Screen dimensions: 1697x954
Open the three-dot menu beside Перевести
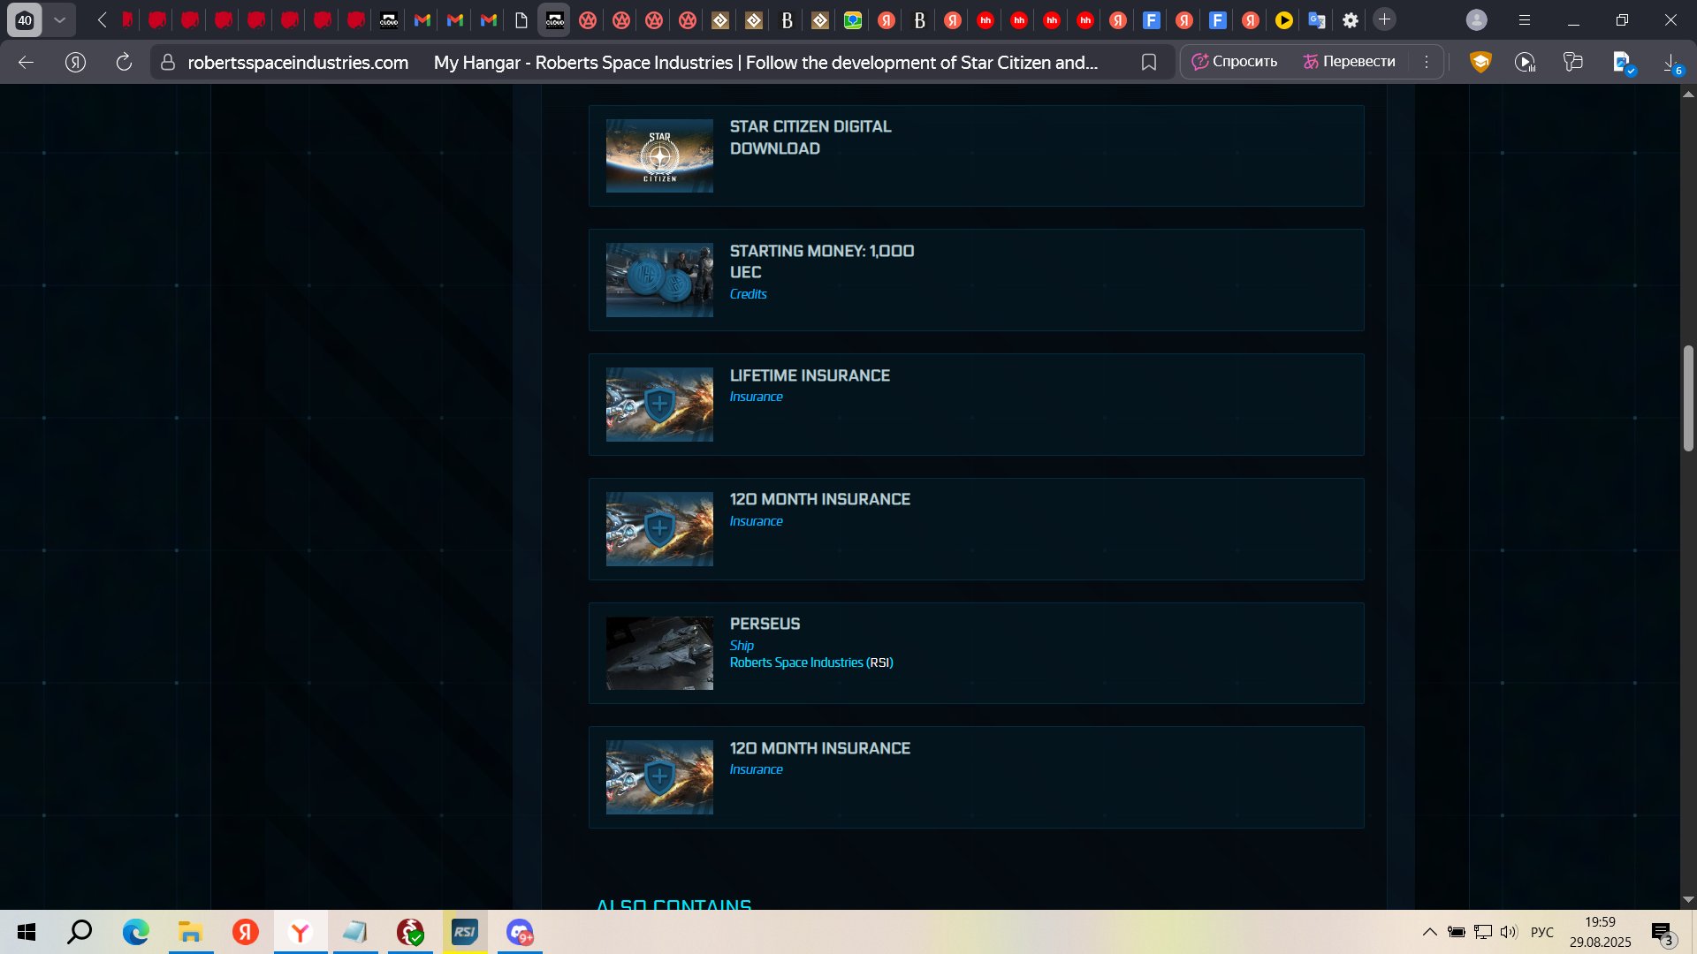click(1426, 62)
